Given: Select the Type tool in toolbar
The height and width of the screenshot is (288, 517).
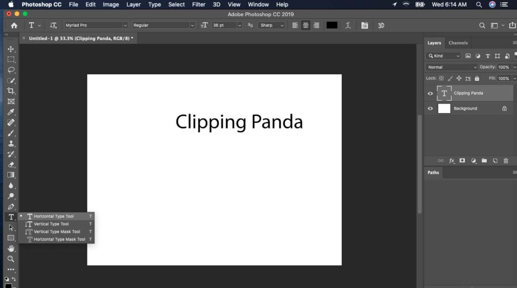Looking at the screenshot, I should click(x=11, y=217).
